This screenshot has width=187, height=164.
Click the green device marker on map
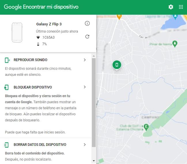point(117,65)
